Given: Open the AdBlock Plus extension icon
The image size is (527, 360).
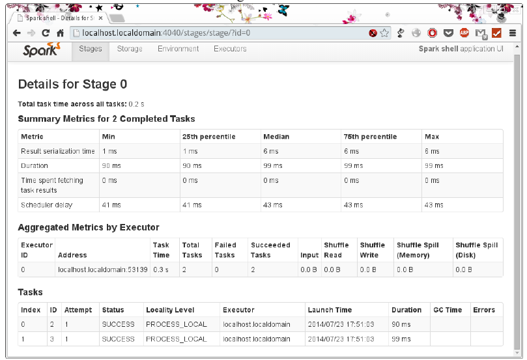Looking at the screenshot, I should click(x=464, y=33).
